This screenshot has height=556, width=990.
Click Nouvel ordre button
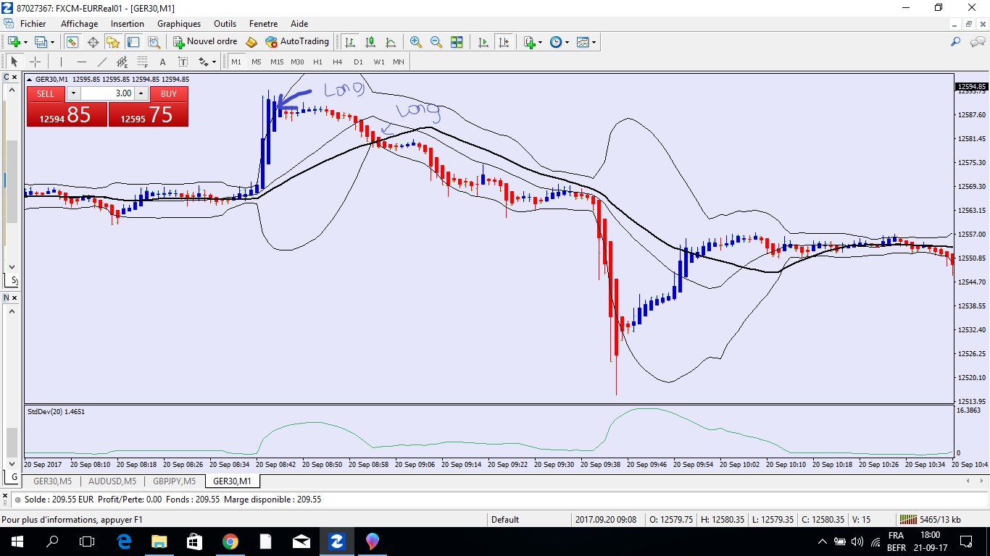click(205, 42)
